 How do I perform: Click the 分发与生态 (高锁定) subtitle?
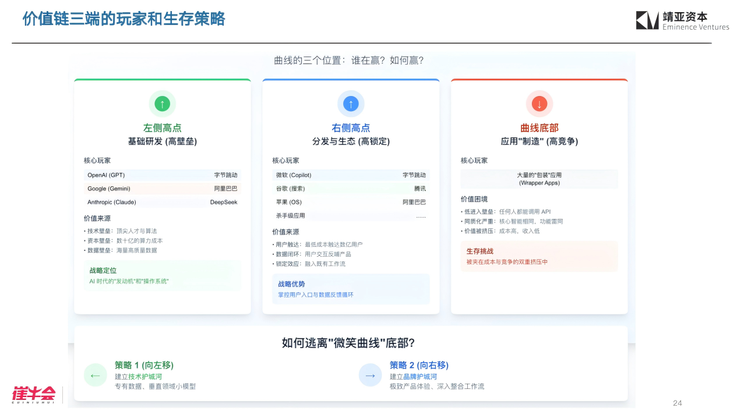pos(351,141)
